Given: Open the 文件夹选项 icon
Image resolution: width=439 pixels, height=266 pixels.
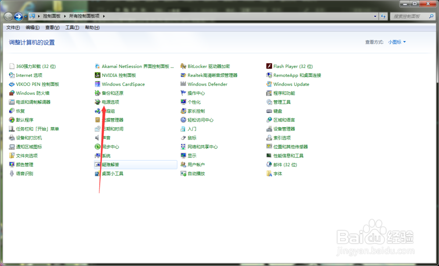Looking at the screenshot, I should point(12,156).
